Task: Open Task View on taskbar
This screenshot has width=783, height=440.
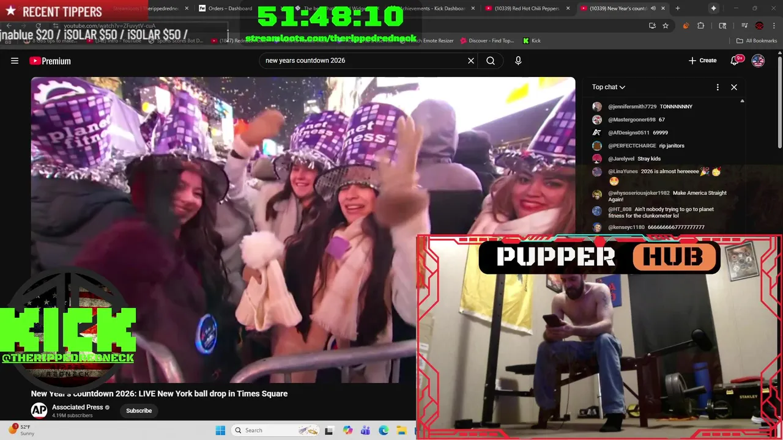Action: point(329,430)
